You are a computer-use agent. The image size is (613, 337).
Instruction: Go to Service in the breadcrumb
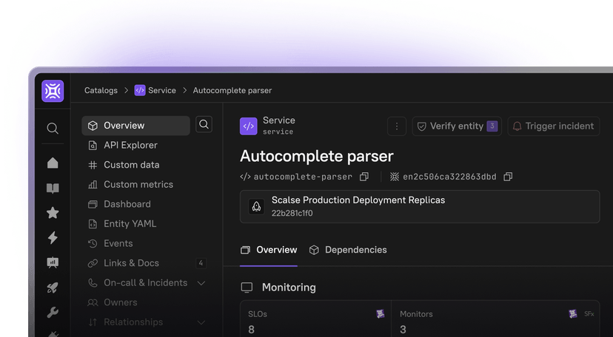[x=162, y=90]
